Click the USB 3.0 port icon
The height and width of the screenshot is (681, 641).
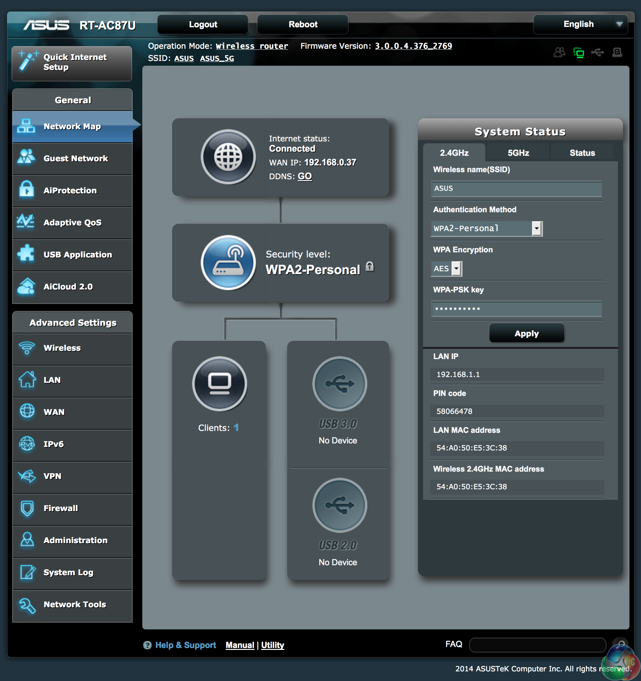click(x=339, y=384)
